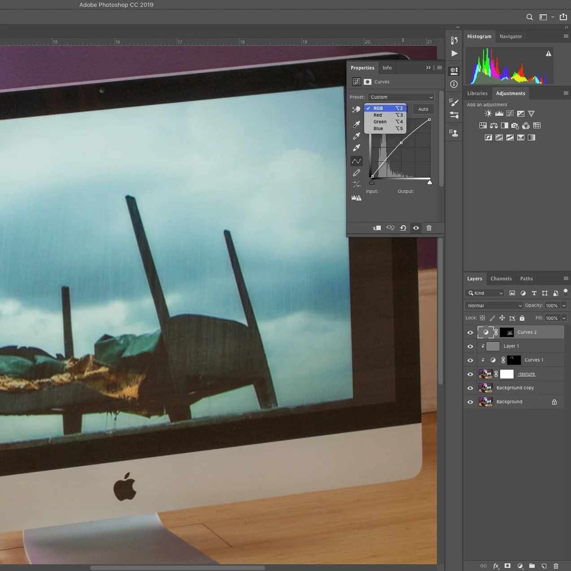Switch to the Libraries tab

(477, 93)
